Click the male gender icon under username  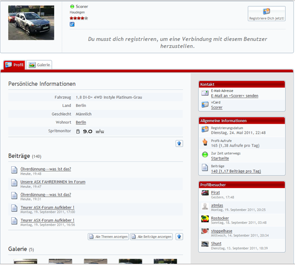72,24
